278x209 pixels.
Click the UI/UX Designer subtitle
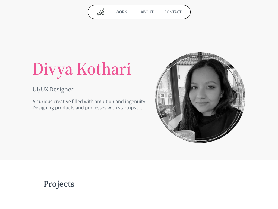coord(53,89)
